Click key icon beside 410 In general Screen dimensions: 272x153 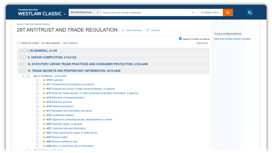[x=44, y=80]
